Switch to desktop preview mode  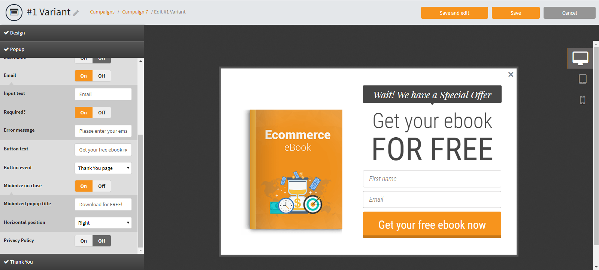coord(580,58)
